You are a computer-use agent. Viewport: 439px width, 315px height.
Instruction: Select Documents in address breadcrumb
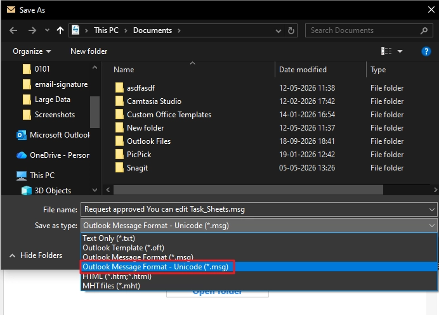pyautogui.click(x=152, y=30)
